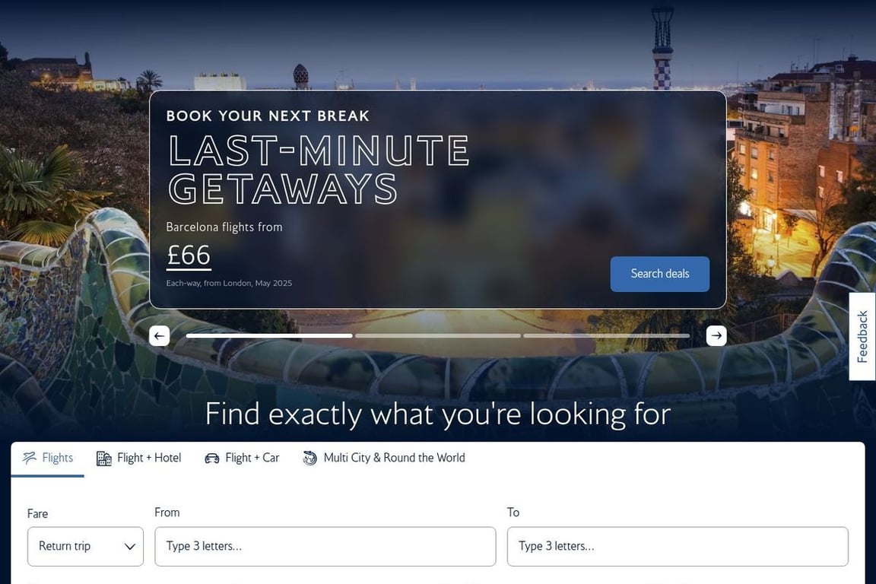Jump to third carousel slide indicator
The width and height of the screenshot is (876, 584).
click(607, 336)
